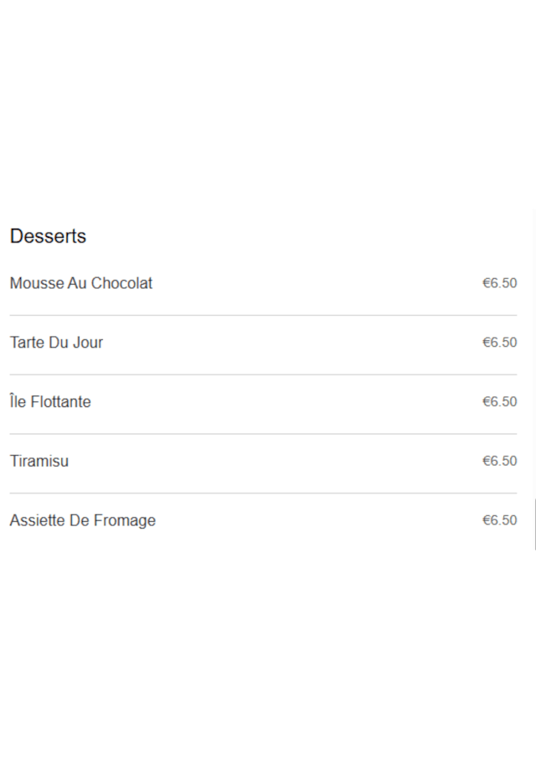Click the Île Flottante €6.50 price

click(499, 402)
